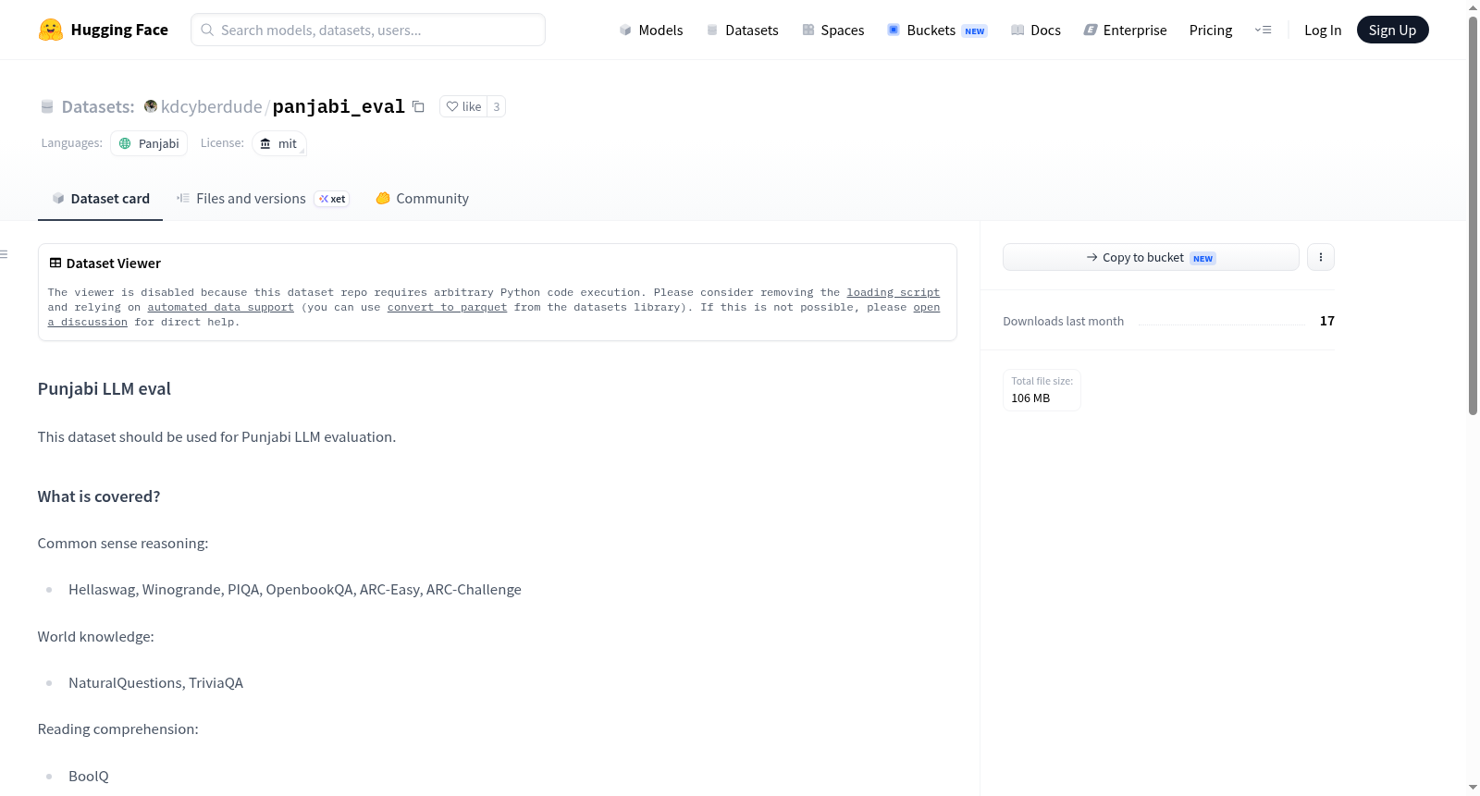Image resolution: width=1480 pixels, height=796 pixels.
Task: Follow the automated data support link
Action: (220, 307)
